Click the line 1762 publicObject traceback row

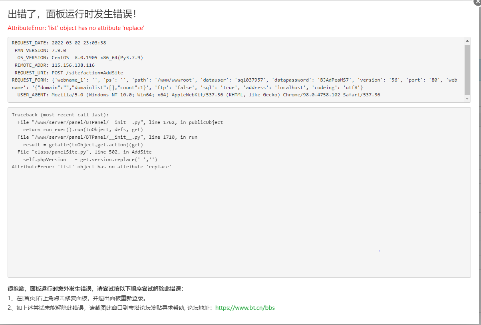(x=120, y=122)
